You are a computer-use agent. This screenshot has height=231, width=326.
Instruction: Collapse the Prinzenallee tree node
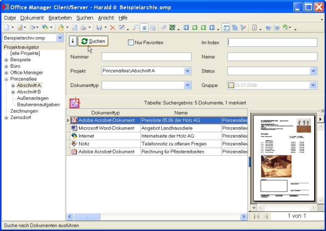[6, 79]
